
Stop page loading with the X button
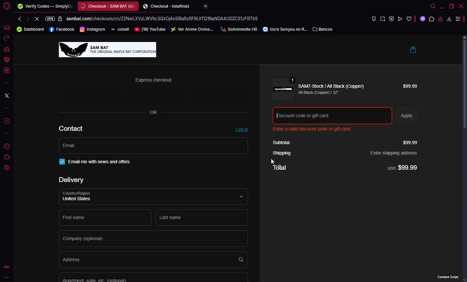tap(37, 19)
